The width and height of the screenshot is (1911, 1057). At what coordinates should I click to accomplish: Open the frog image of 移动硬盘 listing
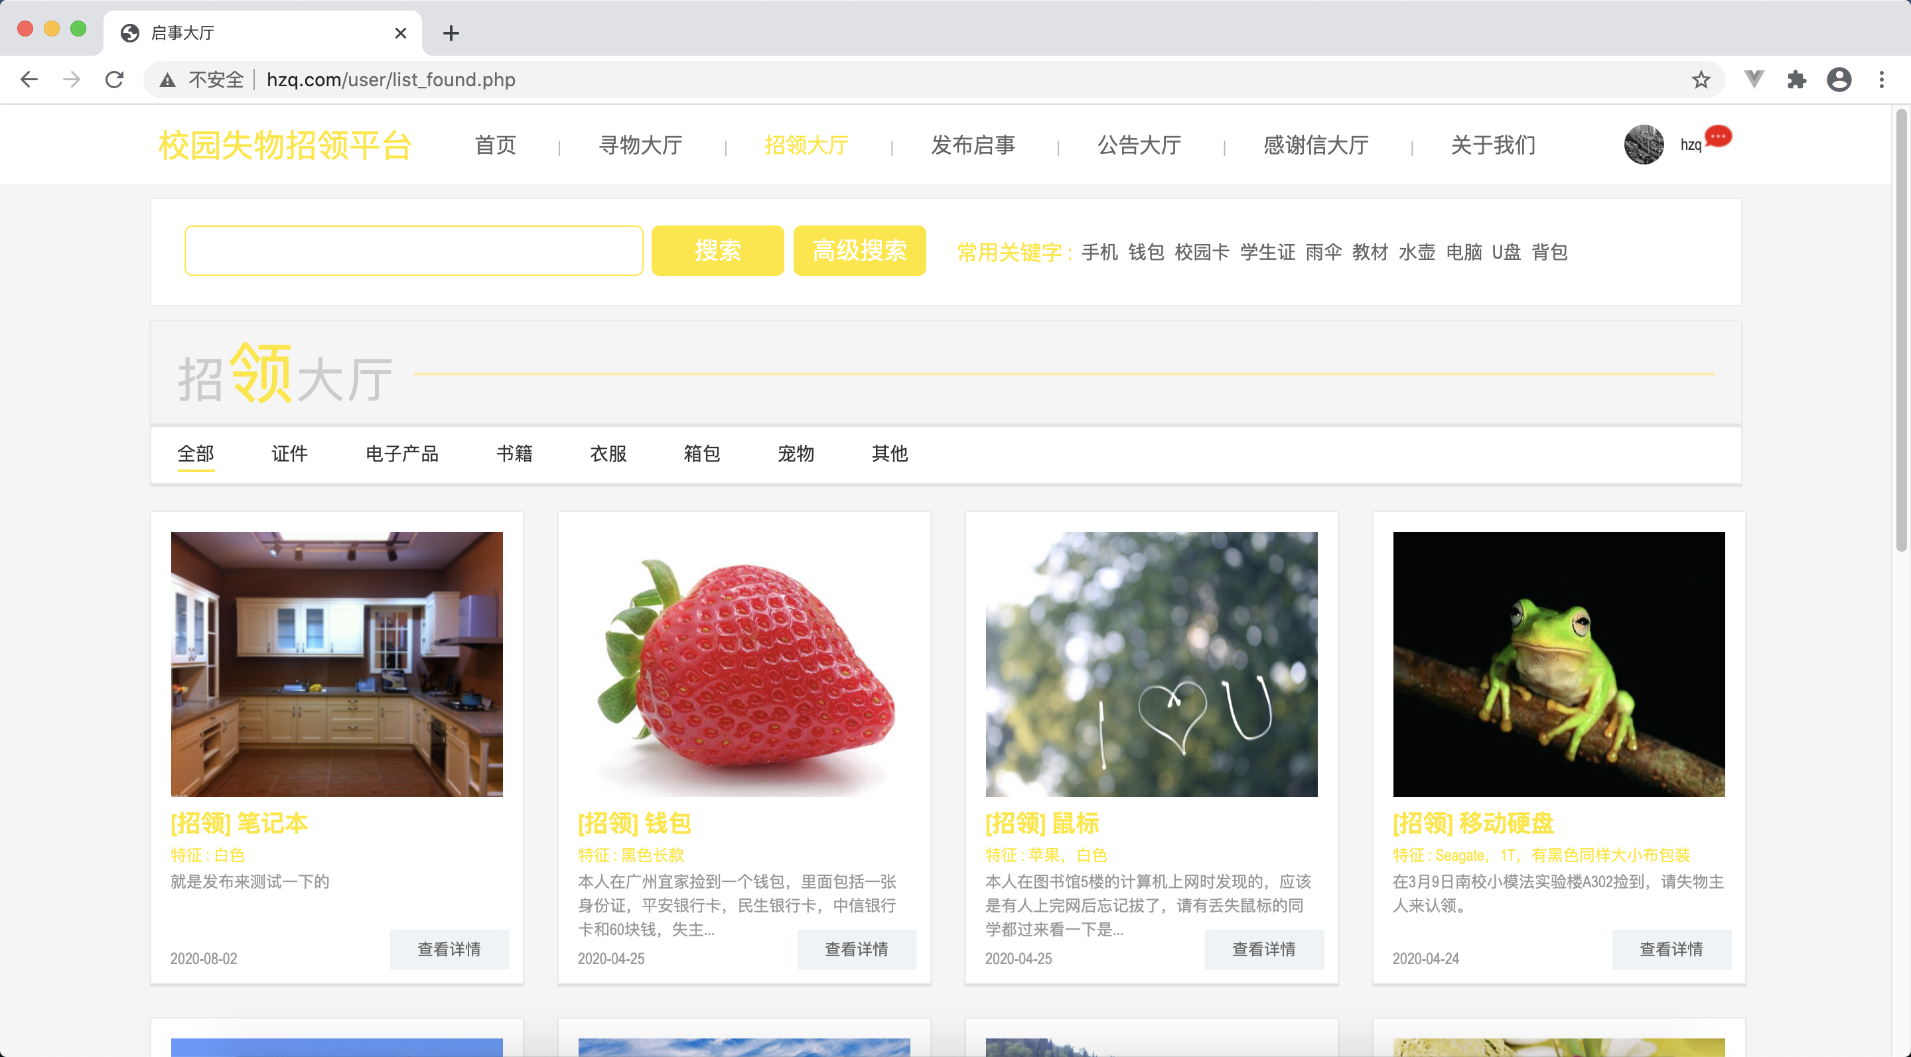point(1558,664)
